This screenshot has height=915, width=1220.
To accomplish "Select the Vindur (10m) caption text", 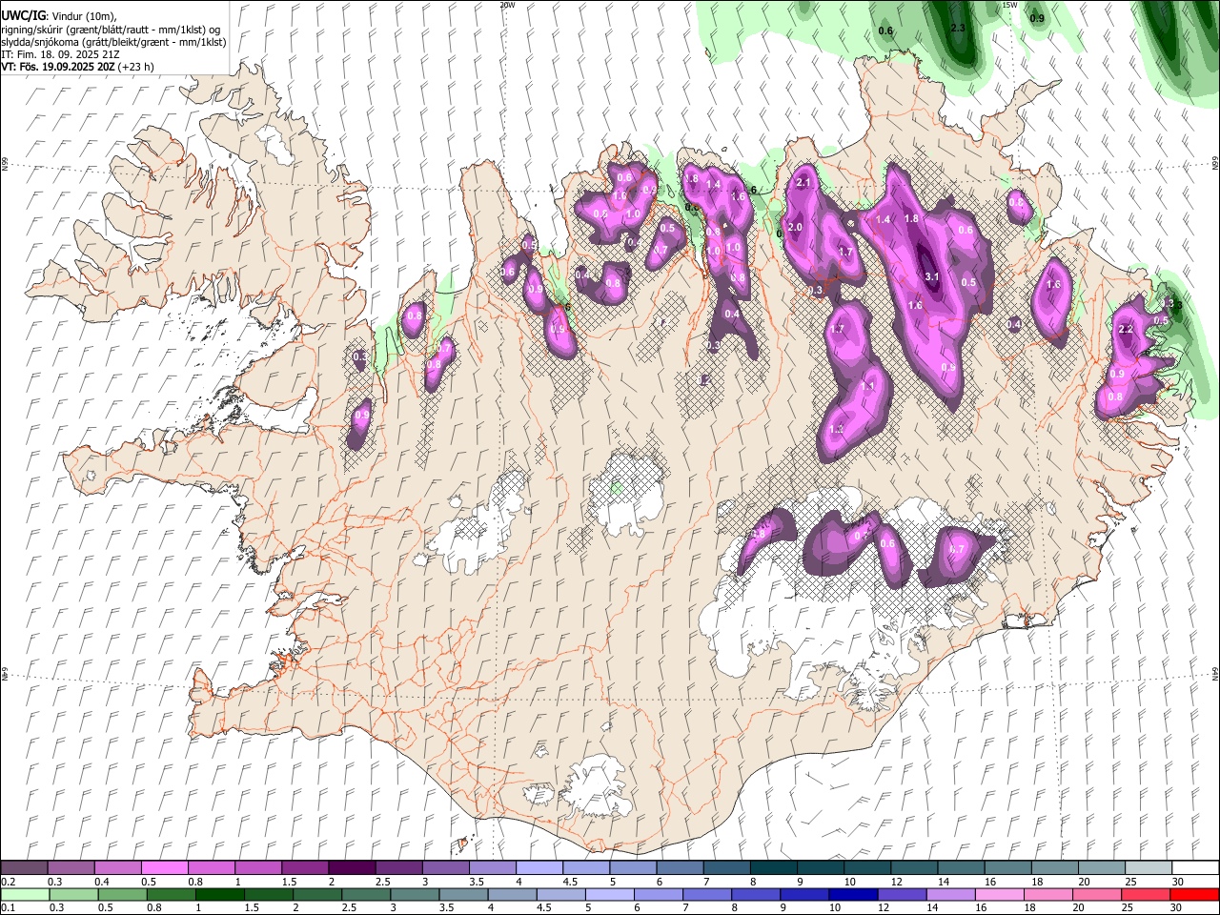I will point(83,15).
